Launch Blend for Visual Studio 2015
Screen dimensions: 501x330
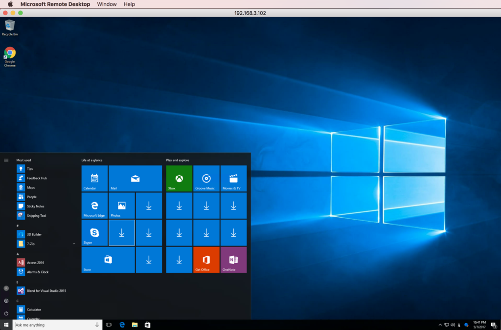(x=46, y=291)
